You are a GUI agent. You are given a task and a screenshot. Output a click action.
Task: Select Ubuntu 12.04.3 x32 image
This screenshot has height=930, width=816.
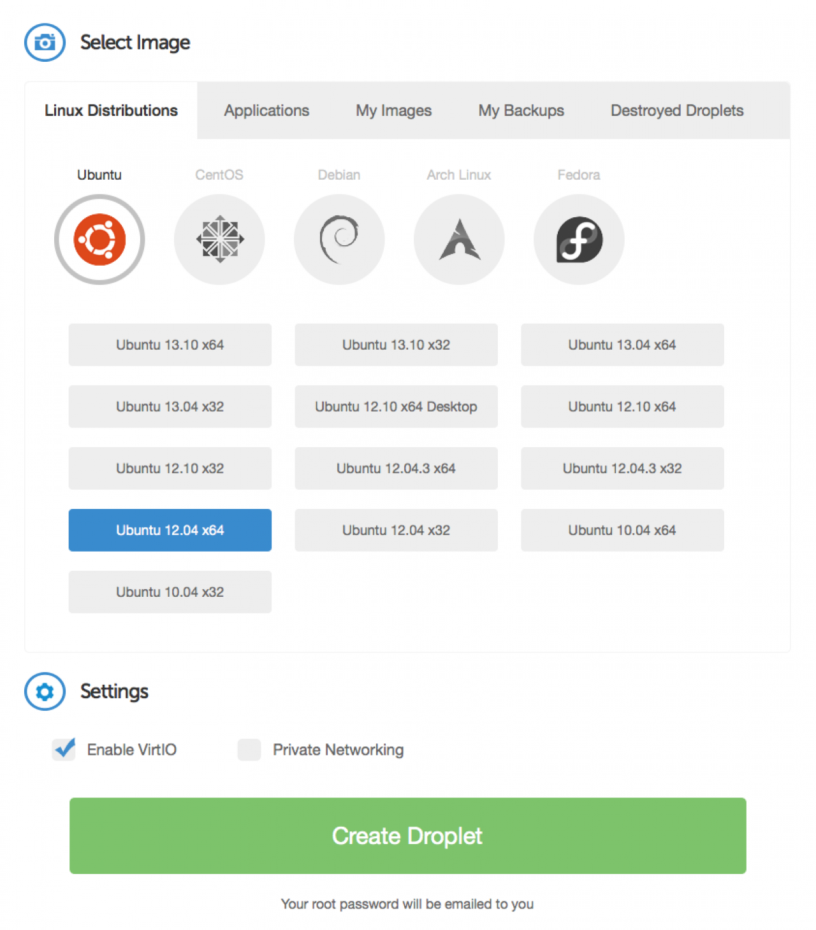(x=622, y=468)
